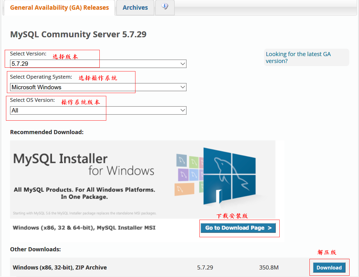Click the MySQL Installer for Windows banner

click(143, 179)
